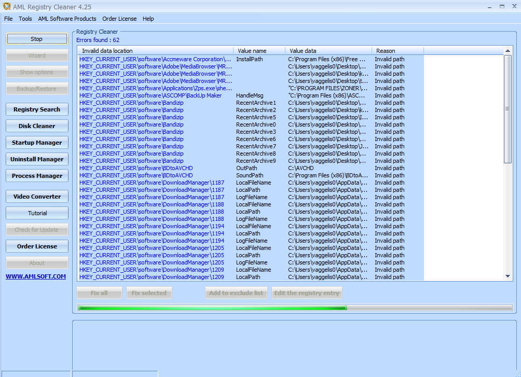The width and height of the screenshot is (521, 377).
Task: Open the Tutorial
Action: [x=37, y=213]
